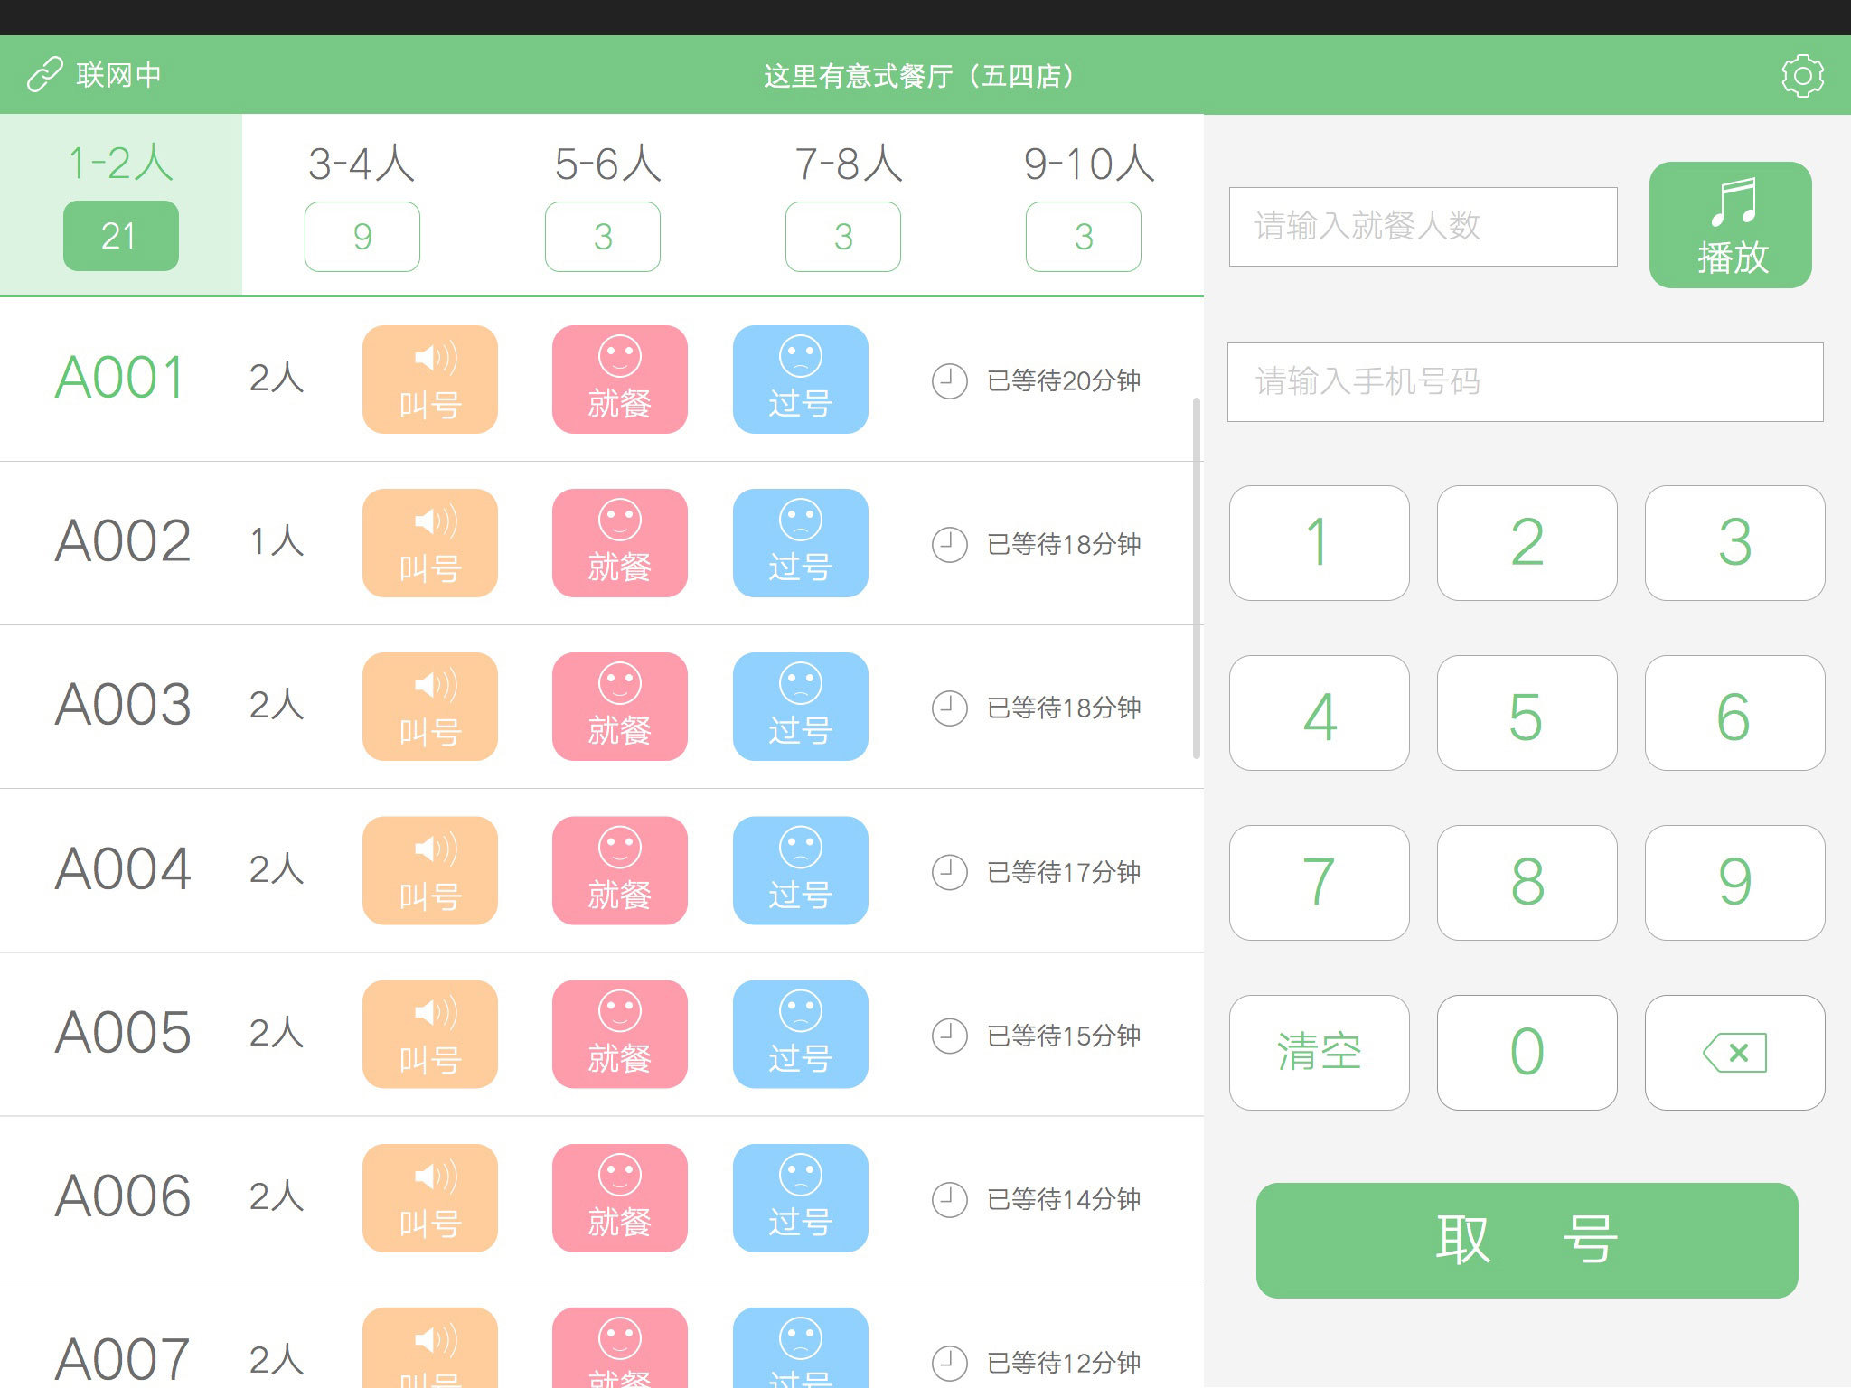
Task: Switch to the 5-6人 queue tab
Action: pos(603,205)
